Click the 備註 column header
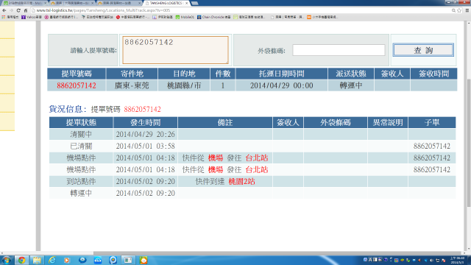This screenshot has height=265, width=471. pos(225,123)
